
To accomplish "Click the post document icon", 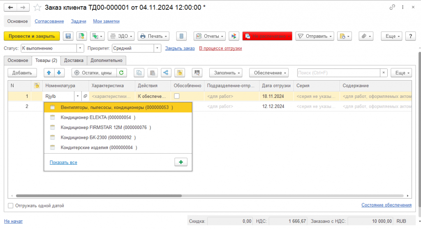I will point(82,36).
